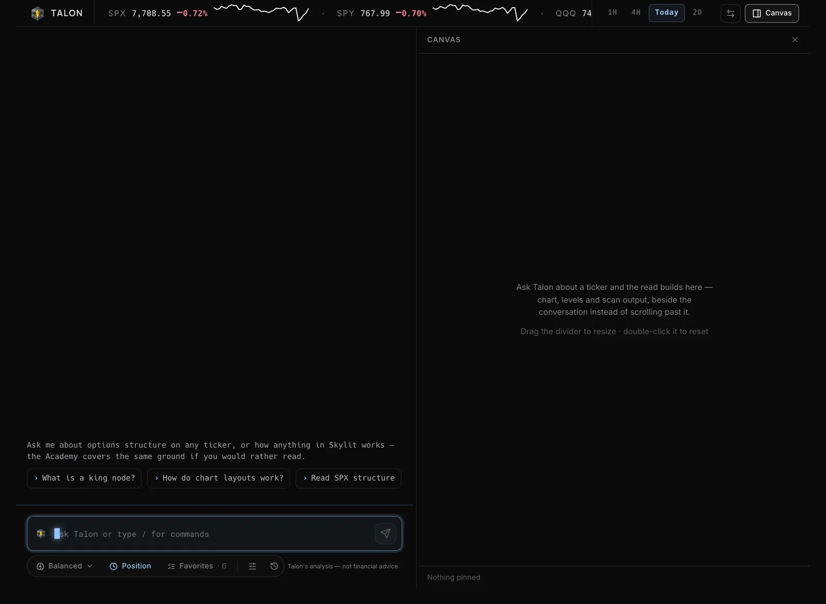Click the SPX sparkline chart
Screen dimensions: 826x604
(261, 12)
